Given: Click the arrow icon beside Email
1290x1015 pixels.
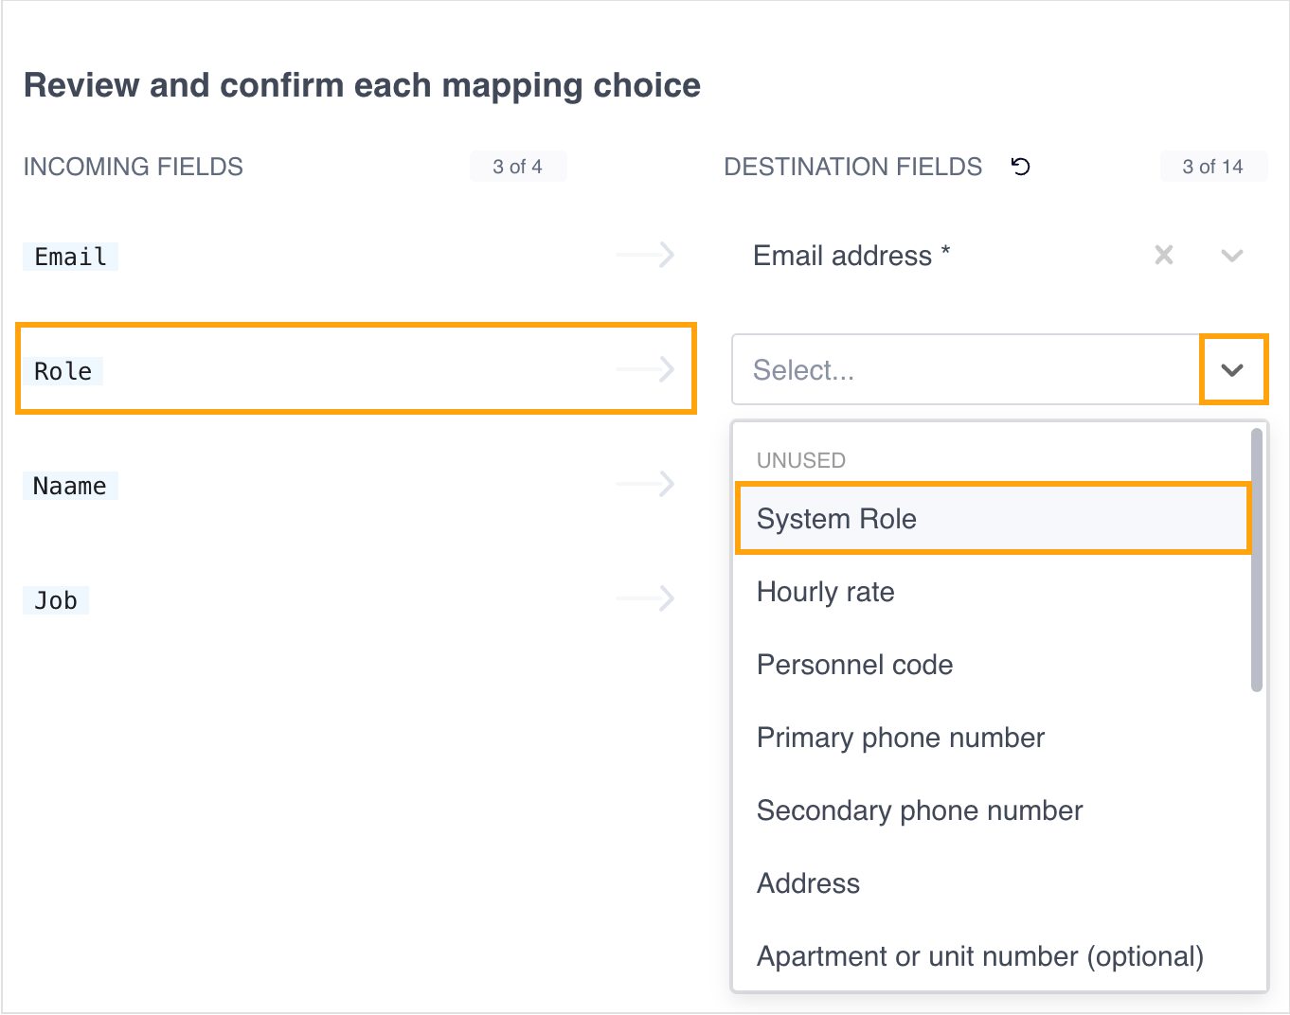Looking at the screenshot, I should [645, 255].
